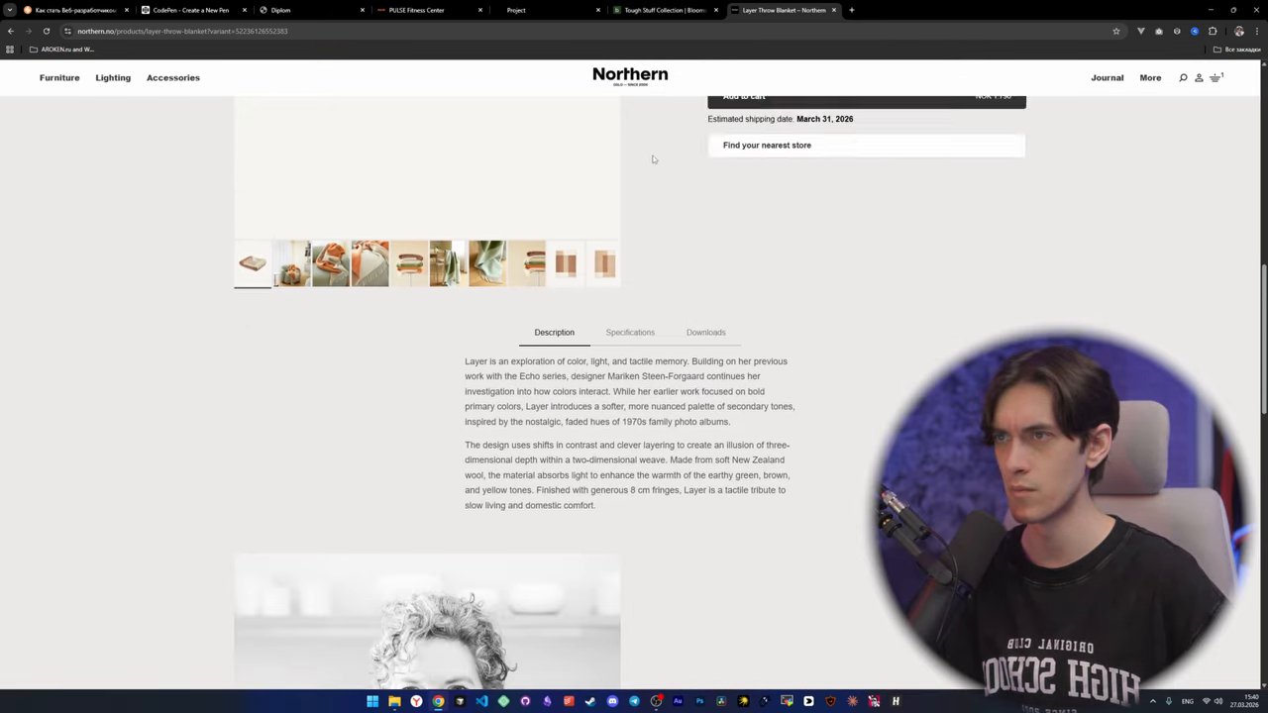Switch to CodePen browser tab
Viewport: 1268px width, 713px height.
pos(191,10)
